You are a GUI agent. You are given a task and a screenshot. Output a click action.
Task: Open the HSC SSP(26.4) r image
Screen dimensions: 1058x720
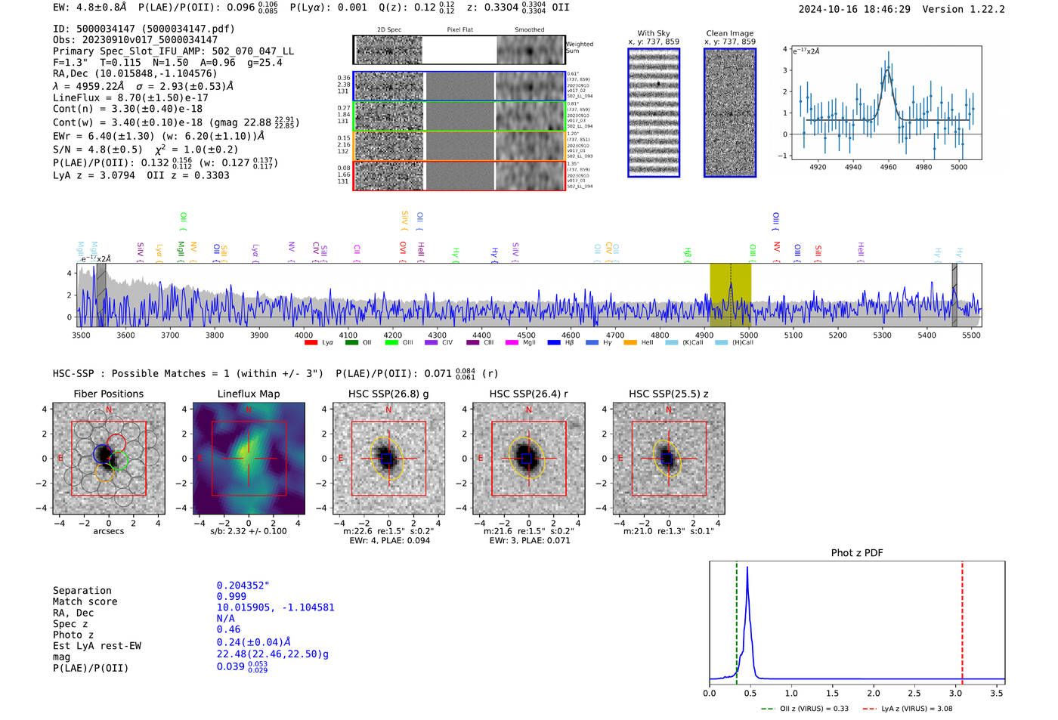pos(529,459)
